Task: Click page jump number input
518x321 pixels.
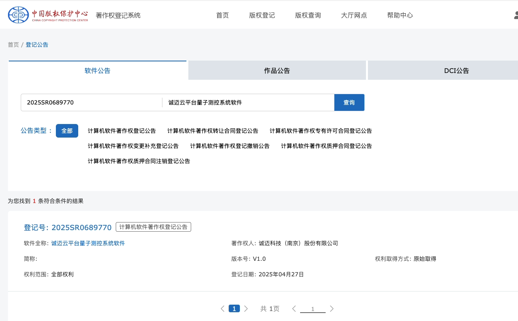Action: click(313, 309)
